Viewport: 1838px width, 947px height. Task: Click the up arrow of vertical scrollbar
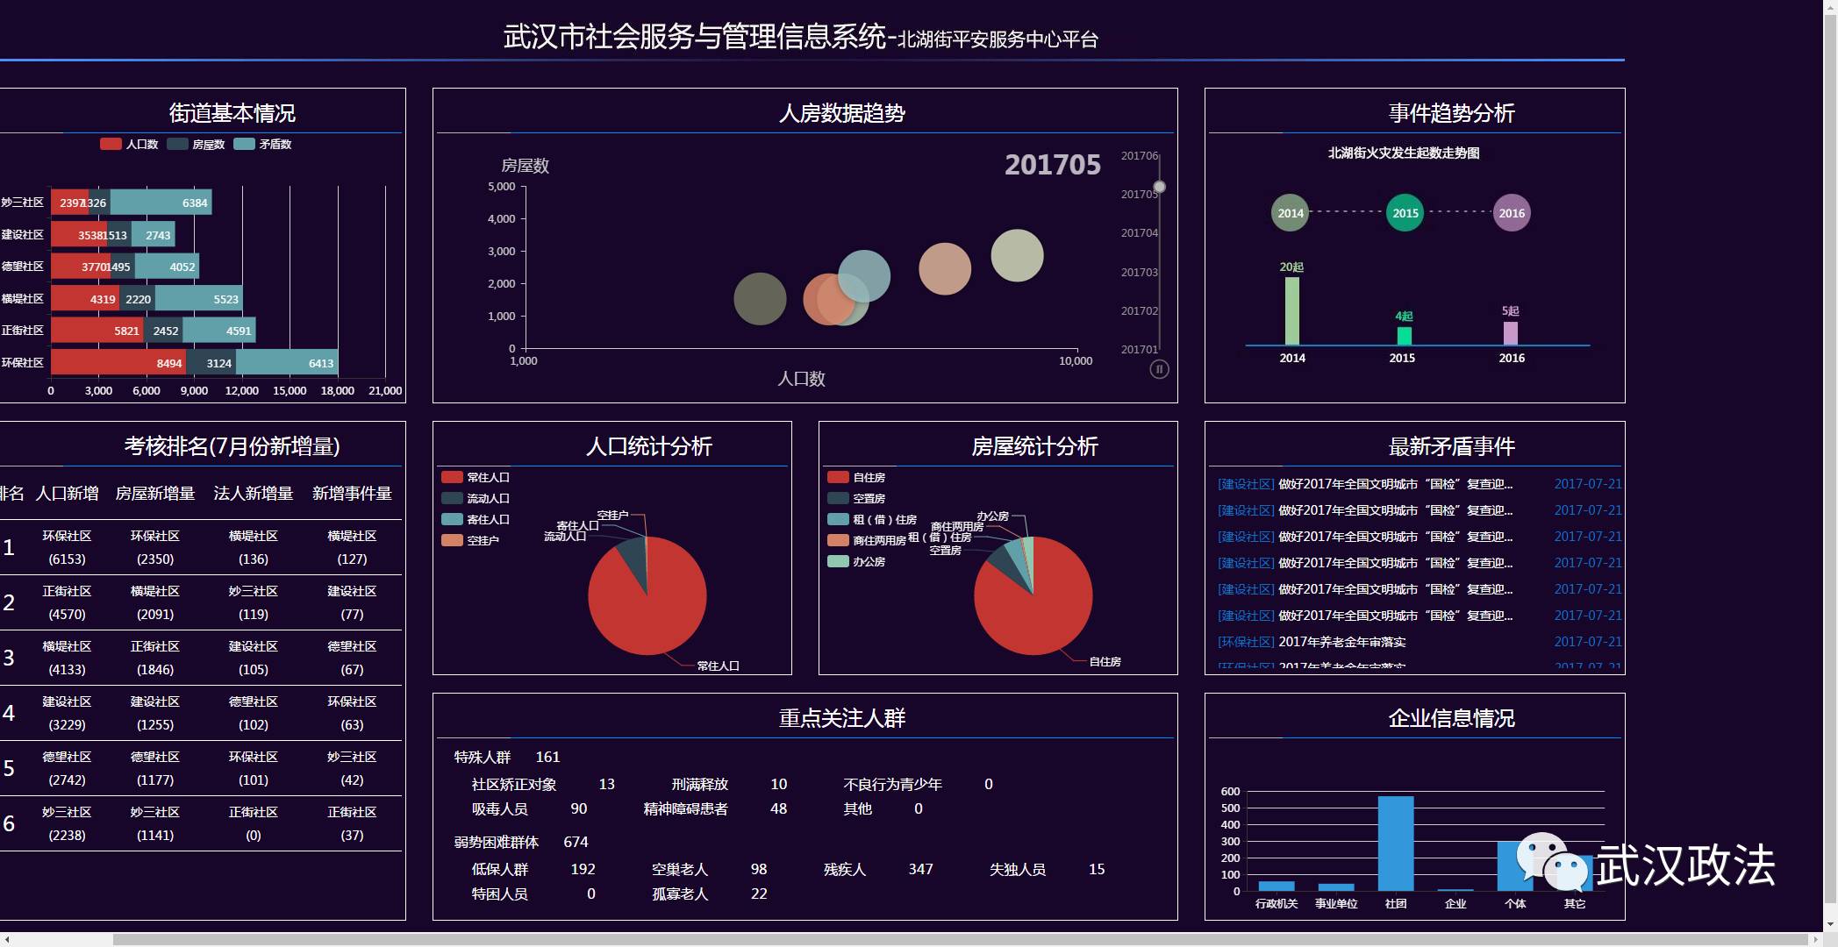coord(1831,7)
